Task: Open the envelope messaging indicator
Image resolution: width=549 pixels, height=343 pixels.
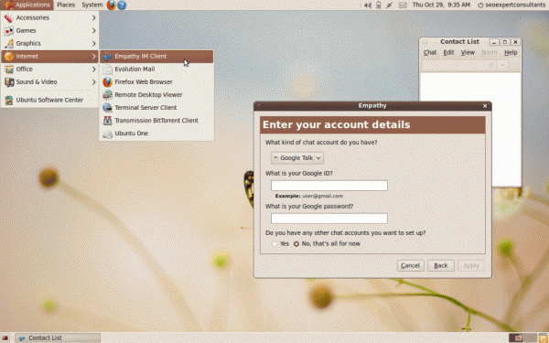Action: pos(403,5)
